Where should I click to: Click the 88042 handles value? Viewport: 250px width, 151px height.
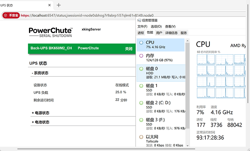[235, 125]
